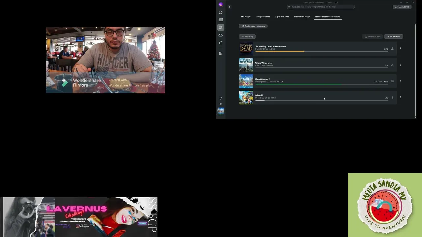Click the Where Winds Meet cover thumbnail
The height and width of the screenshot is (237, 422).
point(246,65)
